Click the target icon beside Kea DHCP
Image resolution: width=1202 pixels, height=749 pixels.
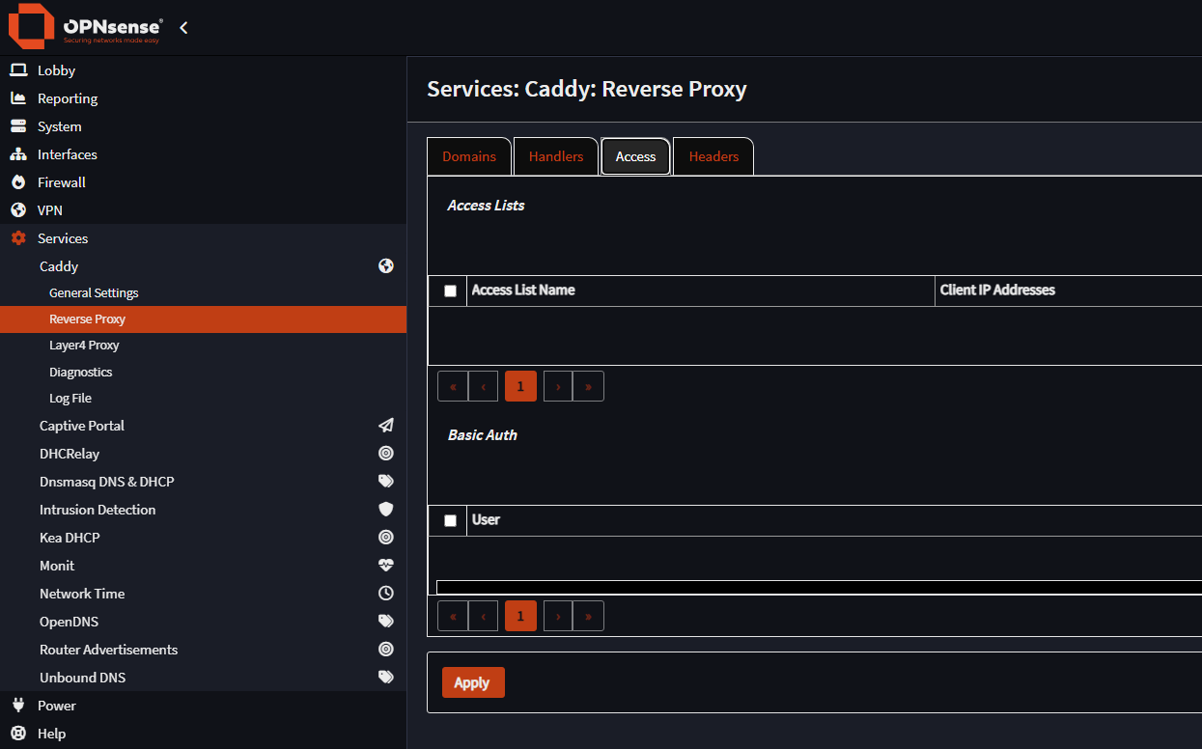(x=386, y=538)
